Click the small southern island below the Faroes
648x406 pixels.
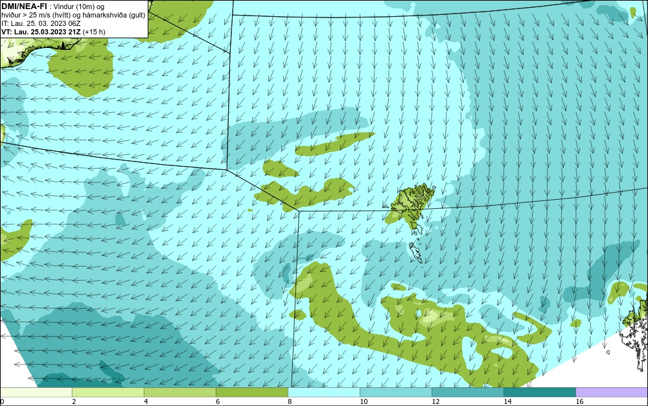tap(416, 252)
